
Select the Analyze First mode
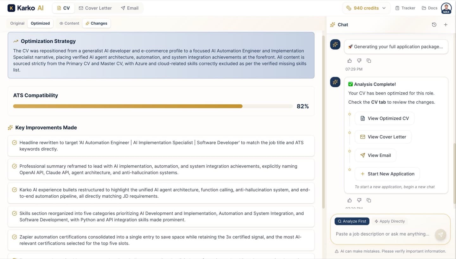coord(352,221)
